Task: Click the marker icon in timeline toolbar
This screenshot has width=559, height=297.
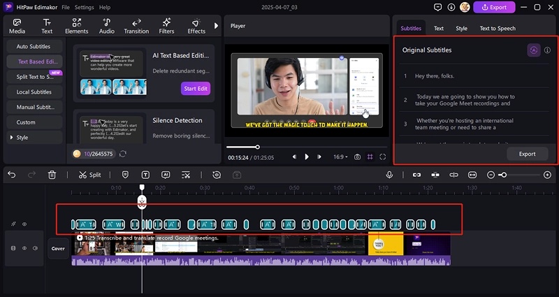Action: coord(125,175)
